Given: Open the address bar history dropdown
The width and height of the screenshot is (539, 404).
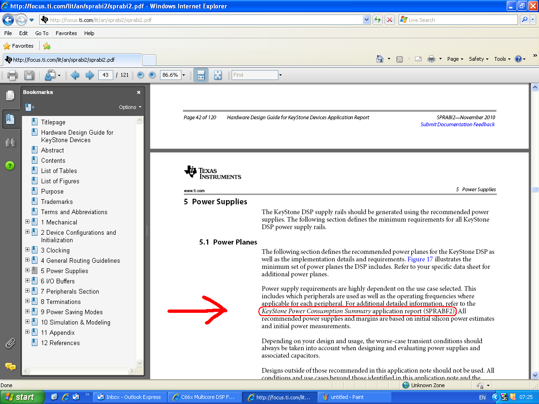Looking at the screenshot, I should 366,20.
